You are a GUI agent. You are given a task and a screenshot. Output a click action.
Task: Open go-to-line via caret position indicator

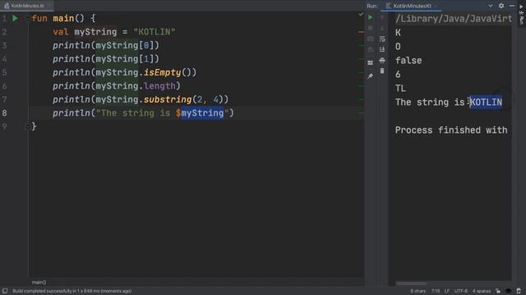pyautogui.click(x=436, y=291)
